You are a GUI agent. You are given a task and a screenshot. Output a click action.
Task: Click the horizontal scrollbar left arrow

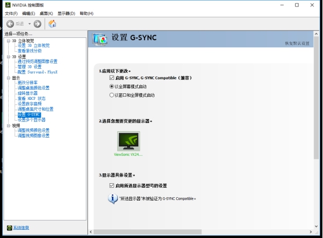tap(91, 232)
